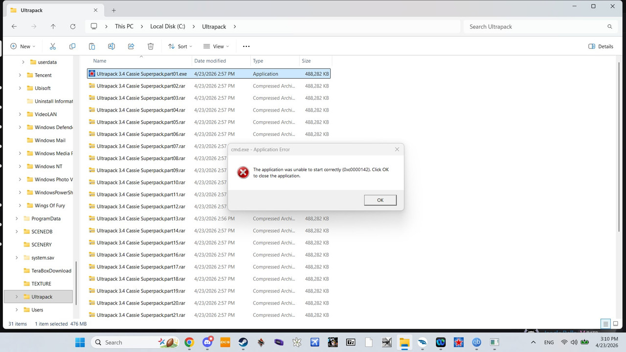Sort by Size column header
Image resolution: width=626 pixels, height=352 pixels.
315,61
